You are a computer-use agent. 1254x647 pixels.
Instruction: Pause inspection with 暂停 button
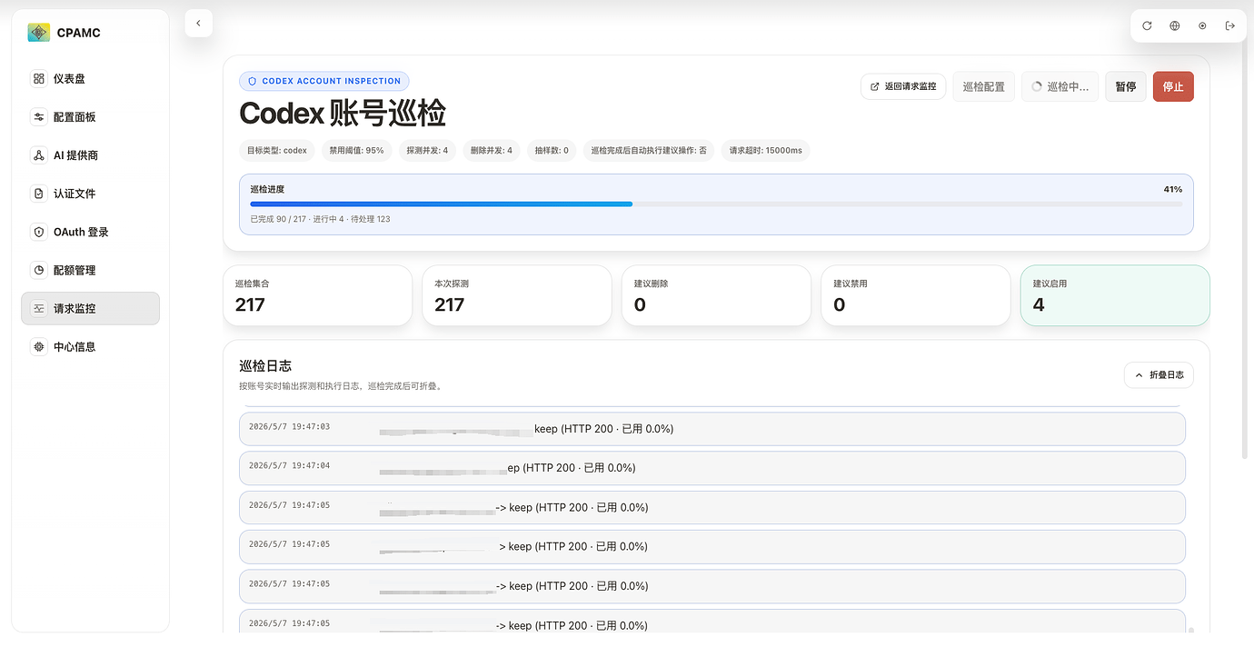pyautogui.click(x=1125, y=86)
